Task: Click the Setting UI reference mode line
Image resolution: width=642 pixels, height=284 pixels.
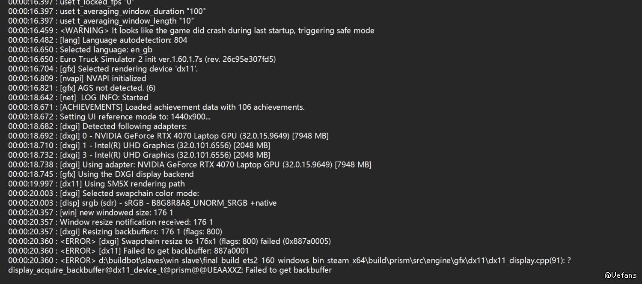Action: click(x=110, y=117)
